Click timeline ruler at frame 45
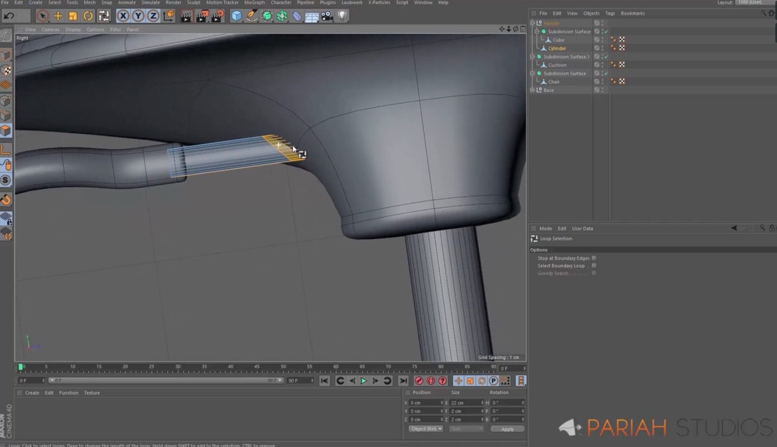The height and width of the screenshot is (447, 777). point(257,368)
